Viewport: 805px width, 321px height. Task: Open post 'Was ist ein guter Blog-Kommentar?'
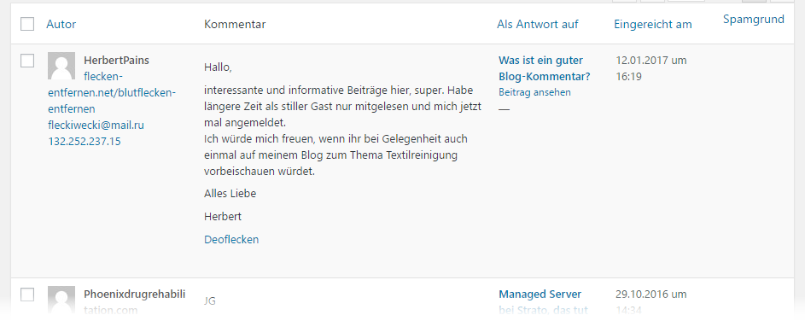[x=545, y=68]
